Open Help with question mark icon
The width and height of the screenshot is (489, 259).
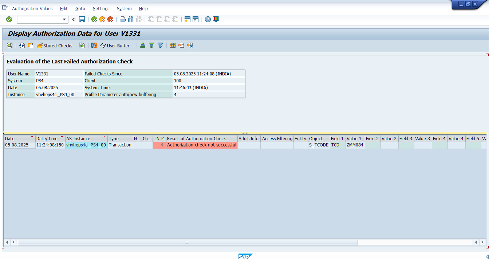click(208, 19)
